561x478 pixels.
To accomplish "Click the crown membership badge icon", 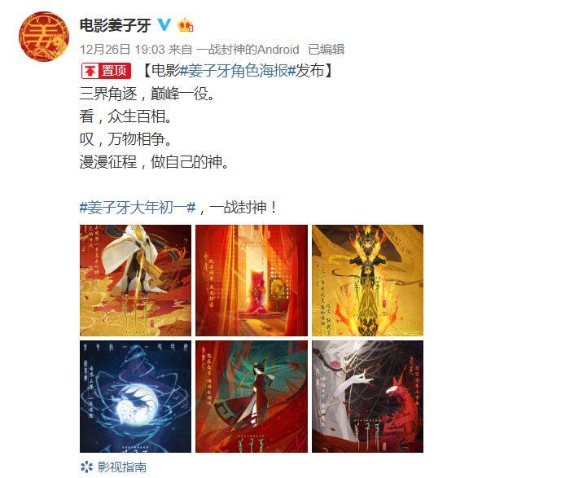I will click(186, 24).
